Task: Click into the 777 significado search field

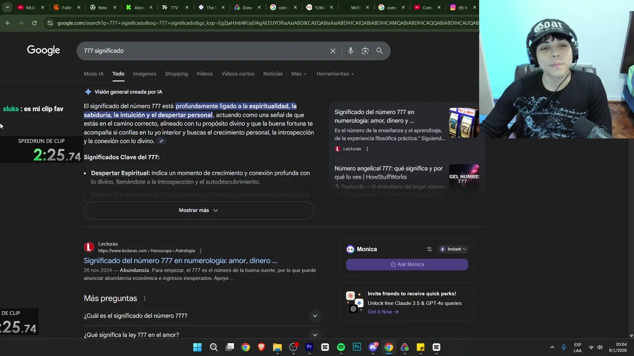Action: tap(203, 51)
